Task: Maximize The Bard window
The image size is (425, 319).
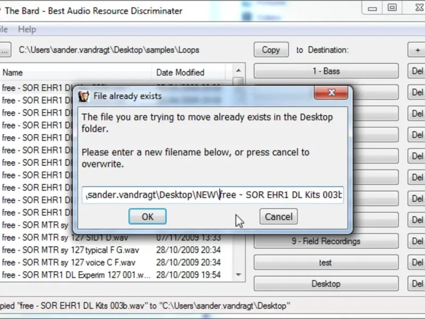Action: pos(392,7)
